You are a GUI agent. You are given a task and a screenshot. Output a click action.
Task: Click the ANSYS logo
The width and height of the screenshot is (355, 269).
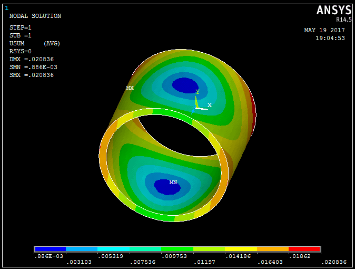tap(334, 10)
